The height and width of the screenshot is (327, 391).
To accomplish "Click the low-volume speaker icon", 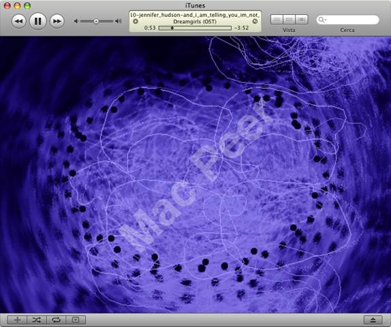I will [76, 21].
